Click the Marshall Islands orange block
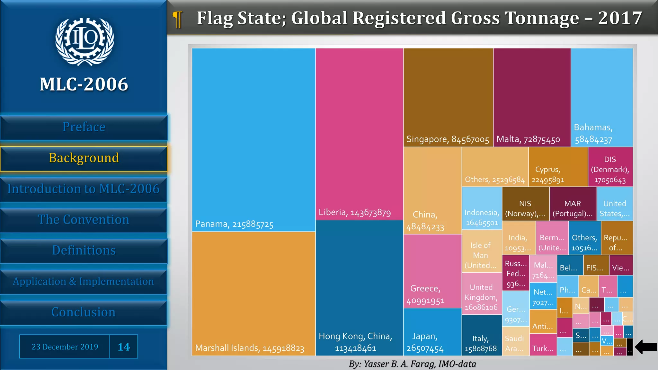This screenshot has height=370, width=658. click(x=253, y=293)
